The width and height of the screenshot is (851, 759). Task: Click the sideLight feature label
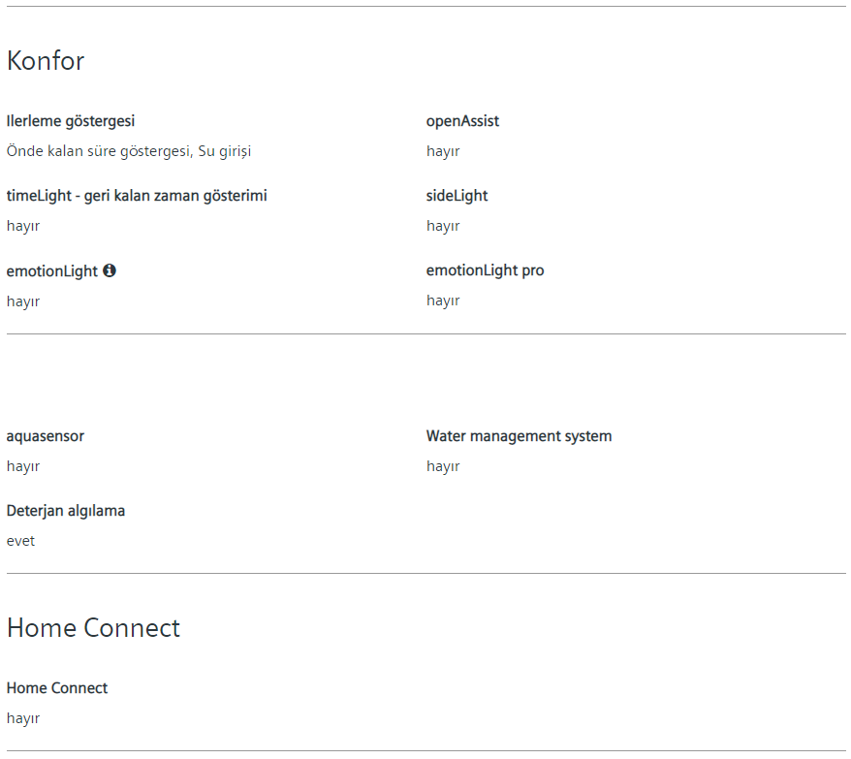click(x=457, y=196)
